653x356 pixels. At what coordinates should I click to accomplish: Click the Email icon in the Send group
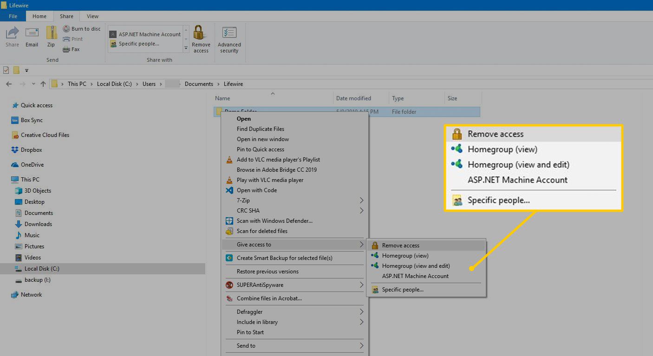32,37
